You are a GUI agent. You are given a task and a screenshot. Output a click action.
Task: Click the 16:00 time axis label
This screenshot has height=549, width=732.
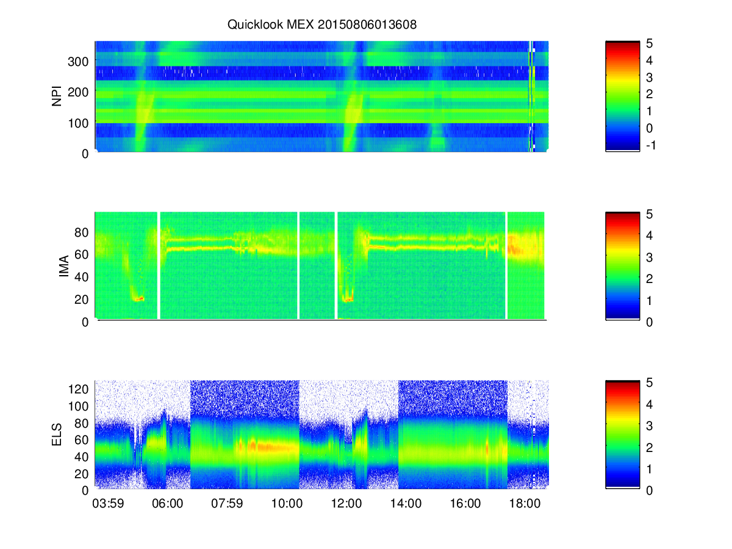pos(465,504)
